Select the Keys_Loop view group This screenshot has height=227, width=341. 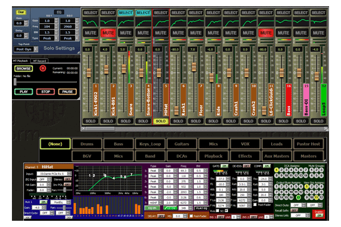click(x=150, y=144)
